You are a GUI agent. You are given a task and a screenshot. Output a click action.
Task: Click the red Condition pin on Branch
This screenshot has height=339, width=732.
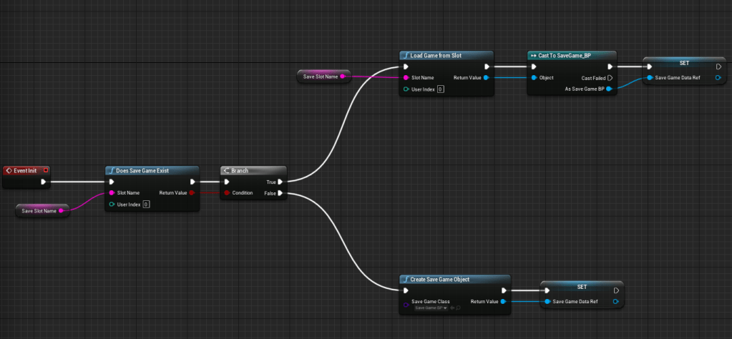227,193
